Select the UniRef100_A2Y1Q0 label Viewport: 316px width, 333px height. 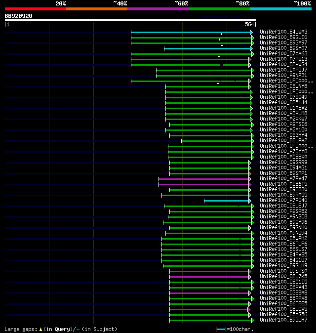tap(283, 130)
